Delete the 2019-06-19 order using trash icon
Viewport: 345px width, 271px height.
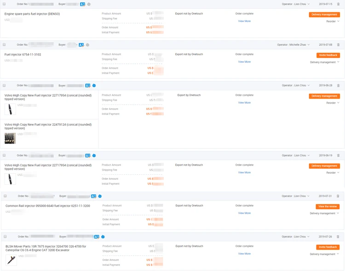[338, 155]
